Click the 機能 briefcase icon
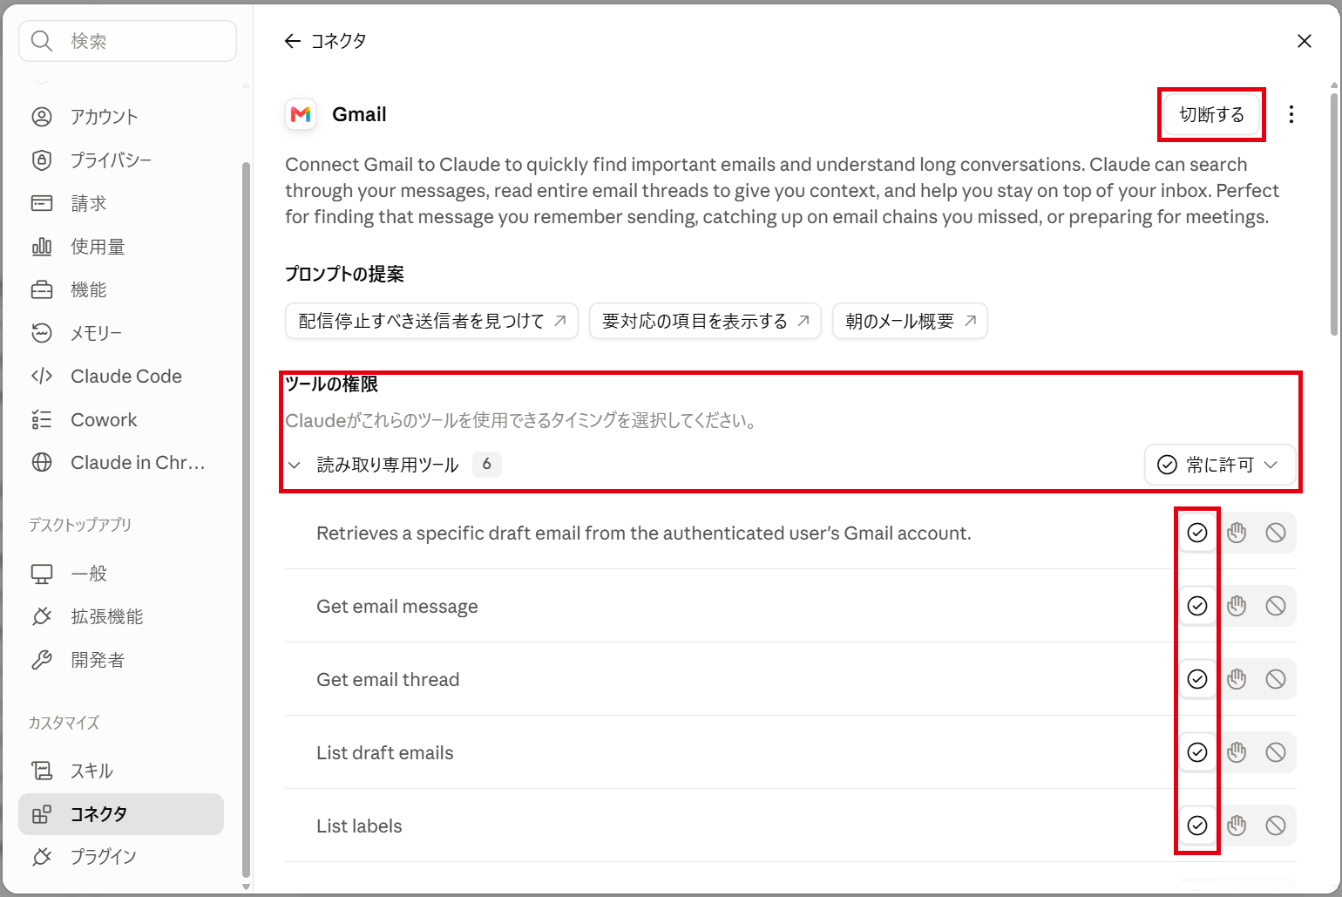 [x=42, y=289]
